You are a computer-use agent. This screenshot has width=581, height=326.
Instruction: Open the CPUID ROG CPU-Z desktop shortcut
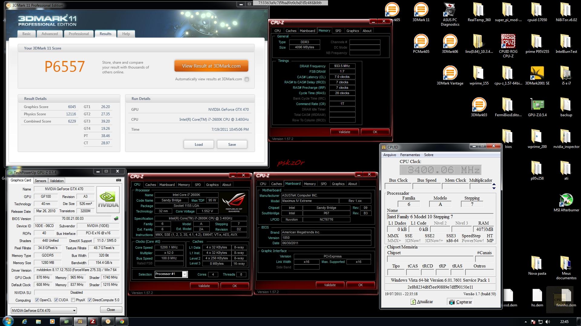[508, 46]
